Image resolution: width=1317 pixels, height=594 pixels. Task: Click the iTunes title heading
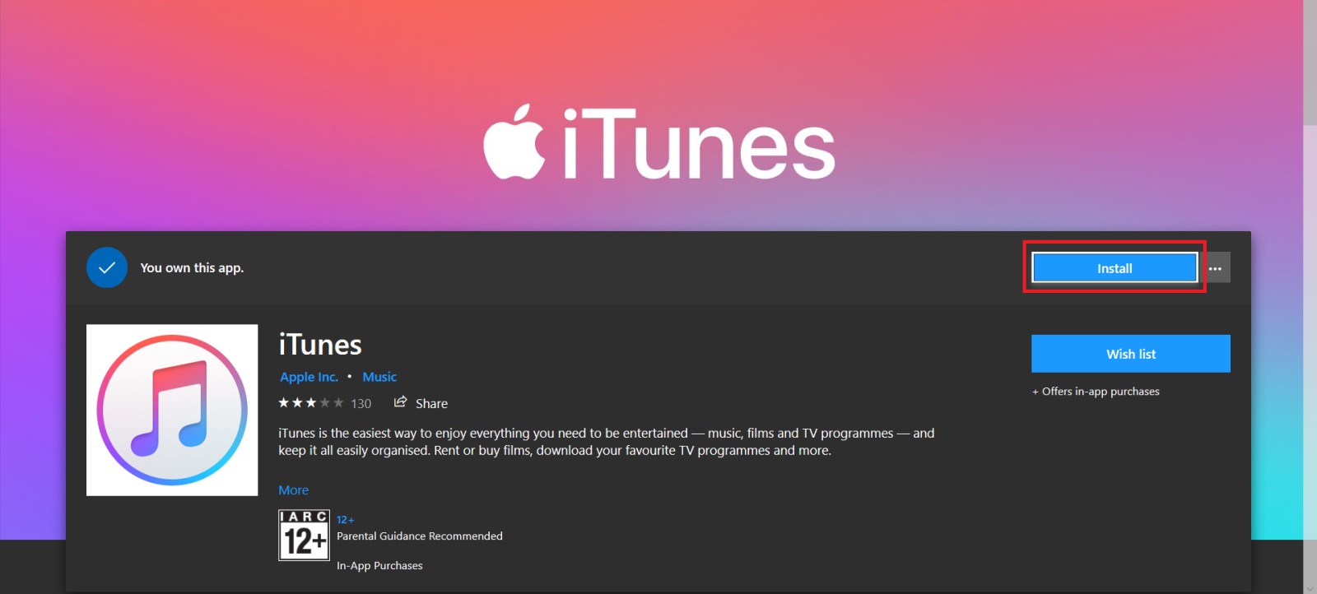point(320,345)
